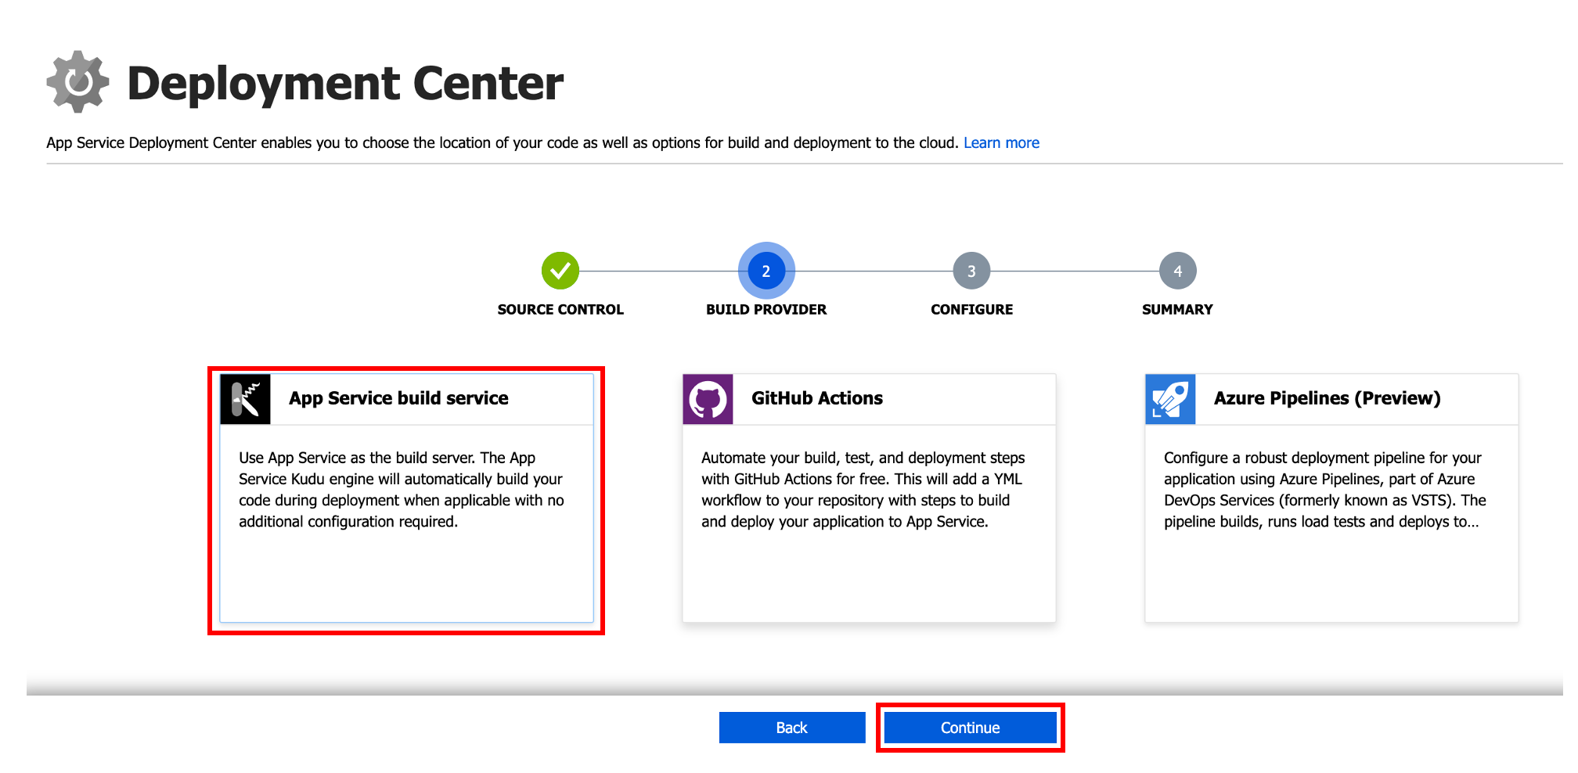Select the GitHub Actions description text
The width and height of the screenshot is (1578, 773).
pyautogui.click(x=863, y=490)
